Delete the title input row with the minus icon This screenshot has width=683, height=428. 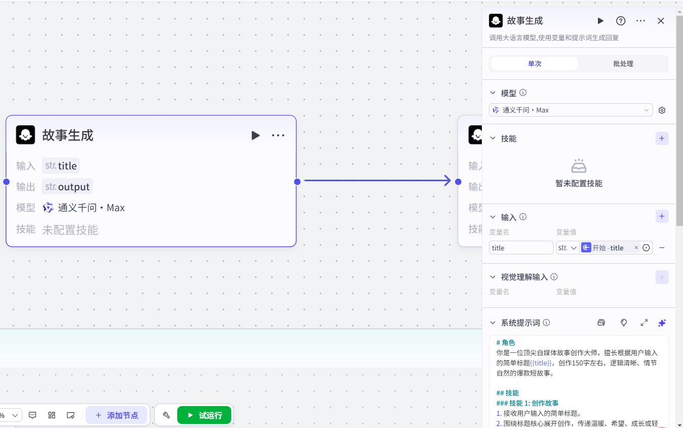pos(662,248)
